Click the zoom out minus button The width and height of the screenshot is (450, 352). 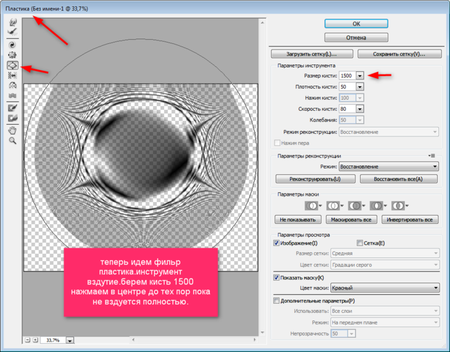28,340
